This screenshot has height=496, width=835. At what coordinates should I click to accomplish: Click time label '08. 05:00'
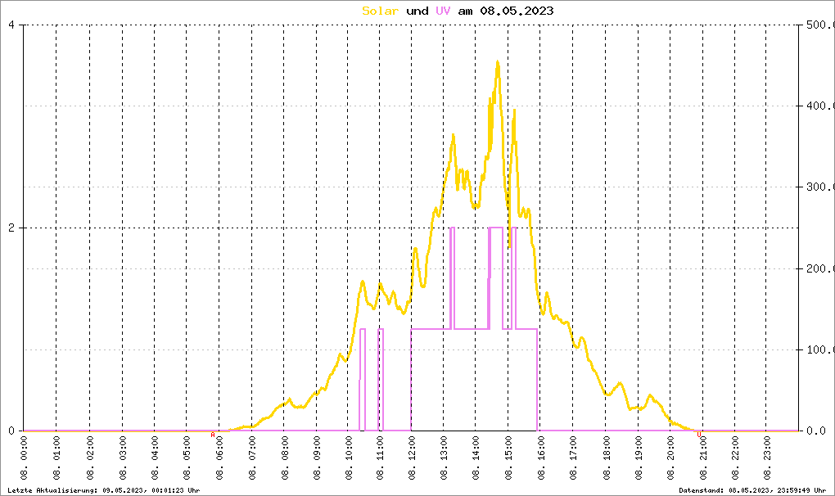point(187,458)
